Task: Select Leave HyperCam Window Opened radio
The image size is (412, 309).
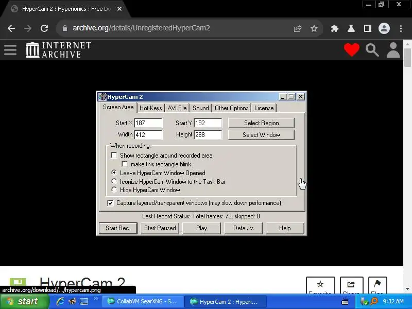Action: 114,173
